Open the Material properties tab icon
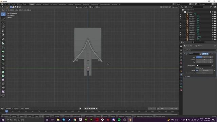217x122 pixels. pos(181,90)
